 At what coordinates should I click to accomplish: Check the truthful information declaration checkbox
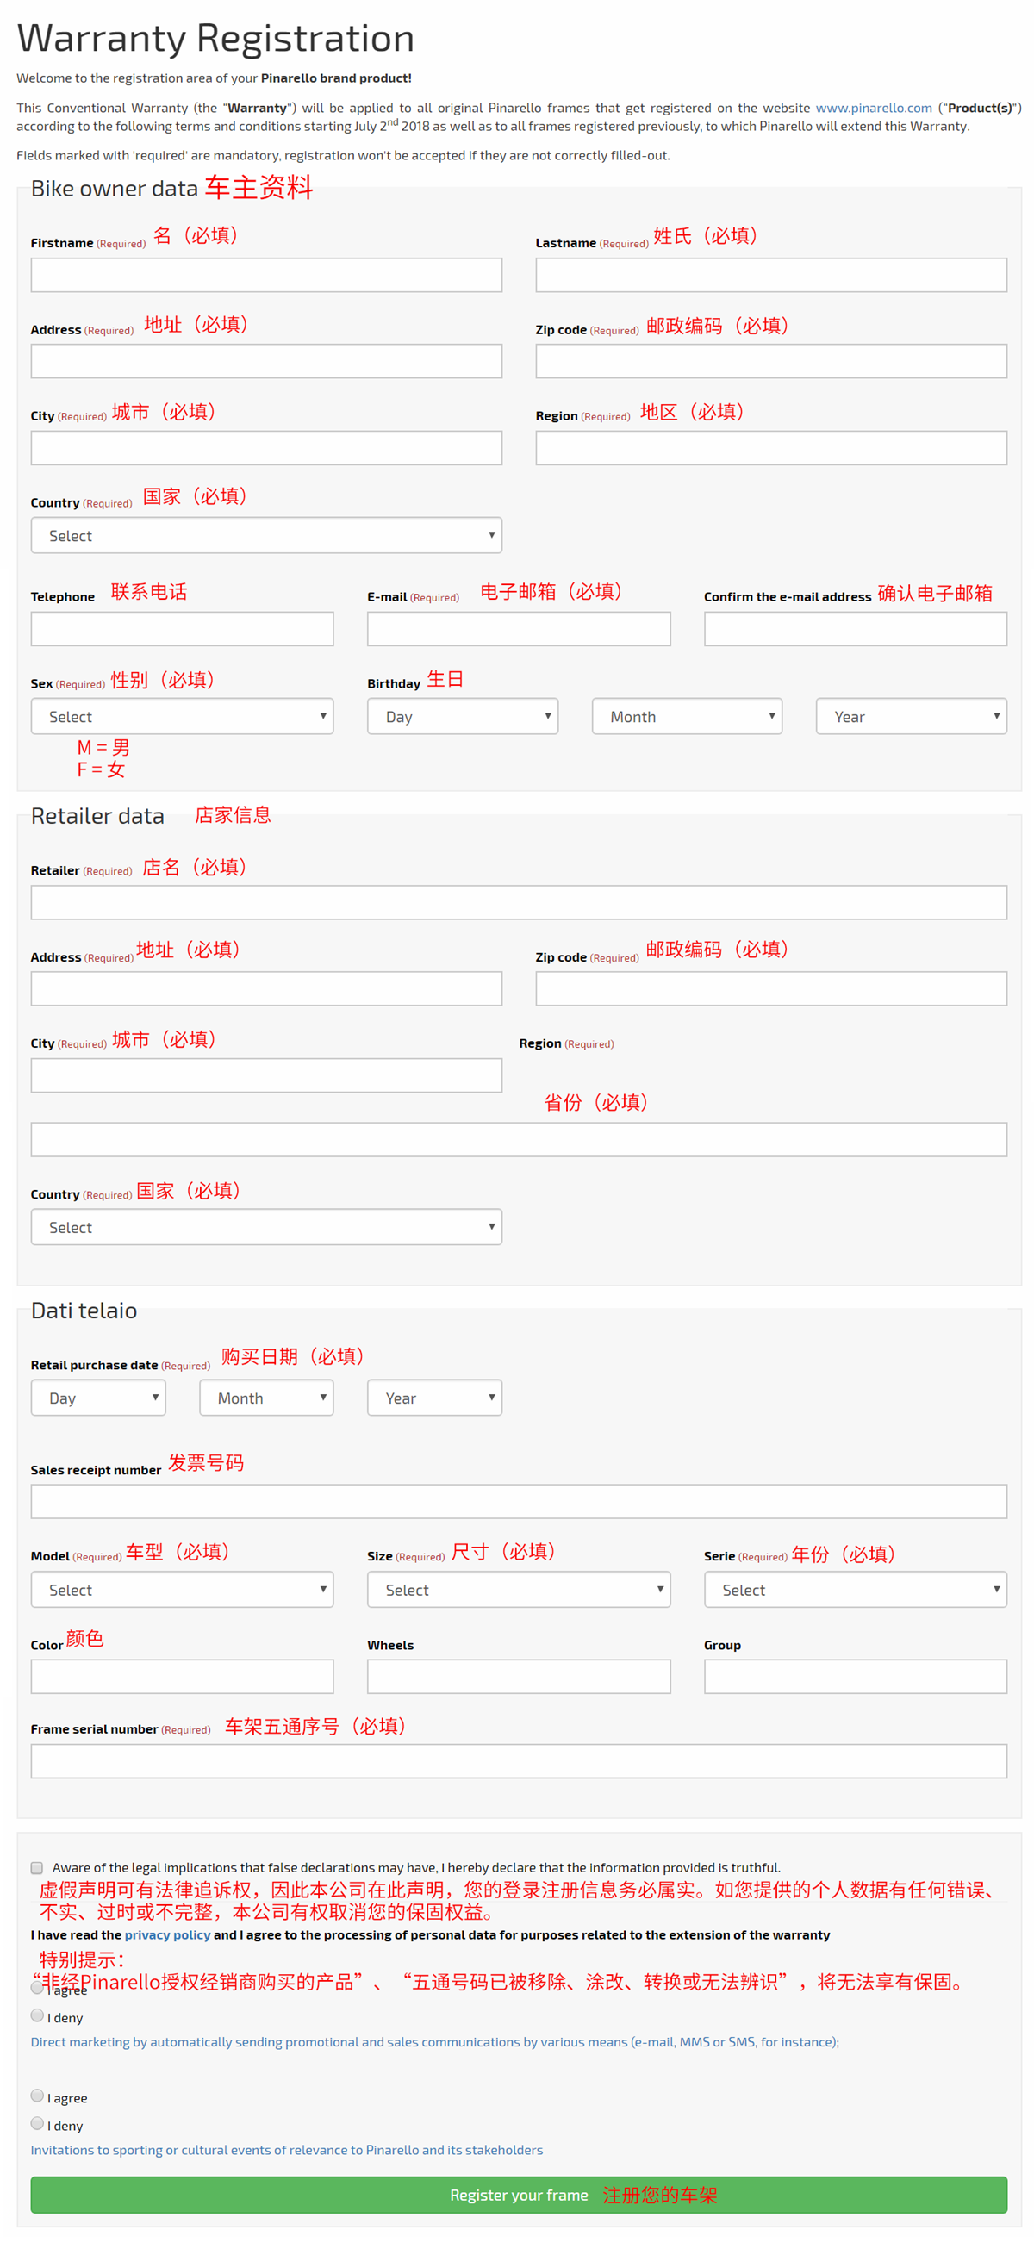37,1867
